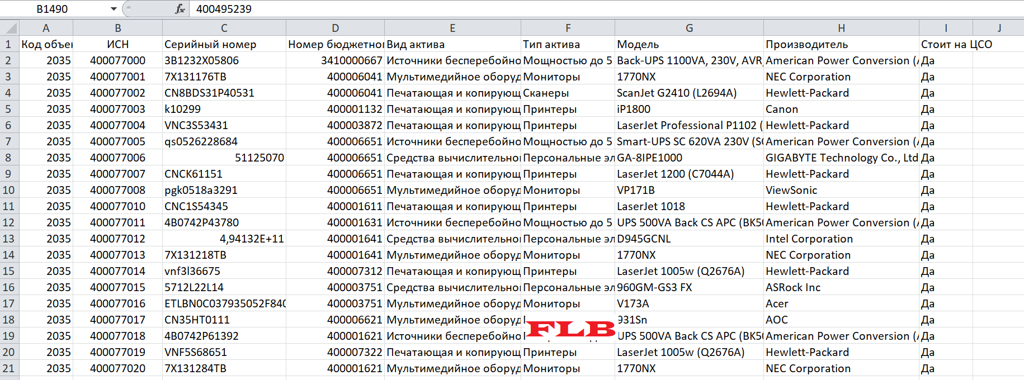Select the 'ASRock Inc' manufacturer cell
This screenshot has width=1024, height=380.
tap(841, 287)
